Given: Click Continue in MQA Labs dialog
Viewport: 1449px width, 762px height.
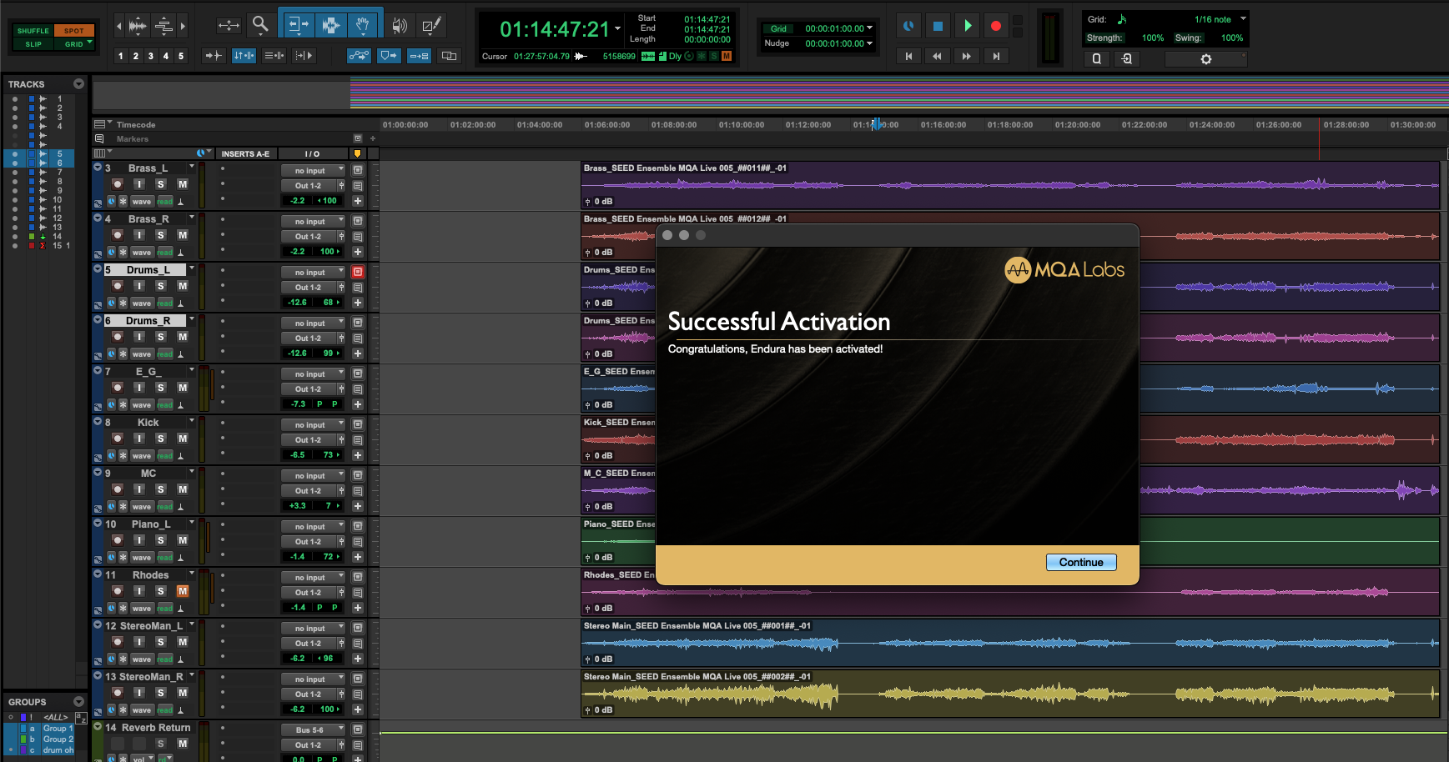Looking at the screenshot, I should (x=1081, y=562).
